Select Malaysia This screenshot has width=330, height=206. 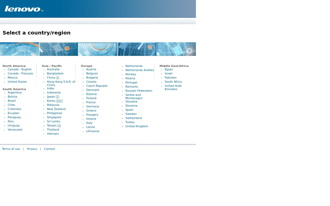point(53,105)
